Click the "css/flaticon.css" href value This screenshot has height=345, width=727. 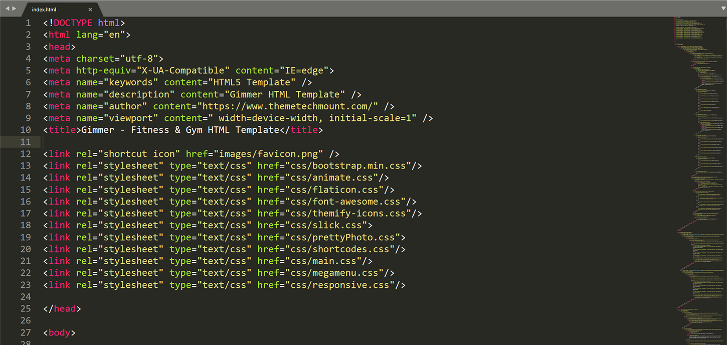click(334, 190)
